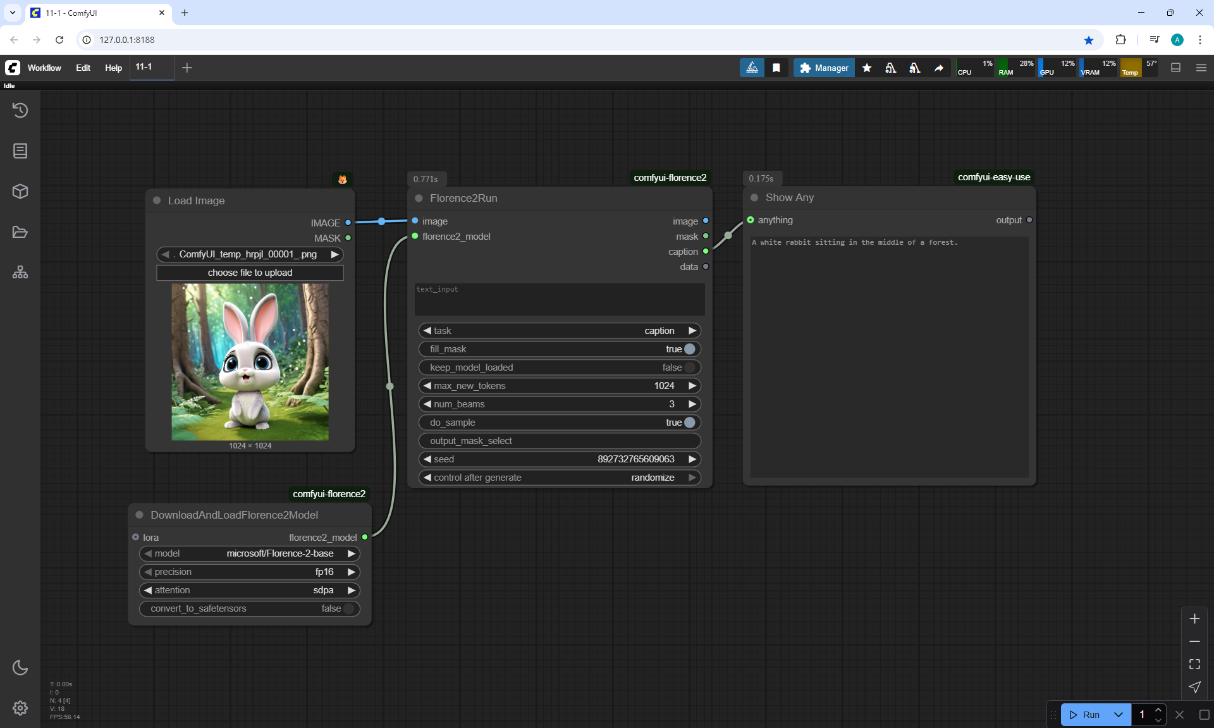Toggle convert_to_safetensors switch
The width and height of the screenshot is (1214, 728).
348,608
